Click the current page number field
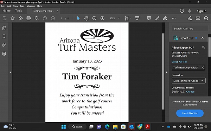 coord(61,18)
